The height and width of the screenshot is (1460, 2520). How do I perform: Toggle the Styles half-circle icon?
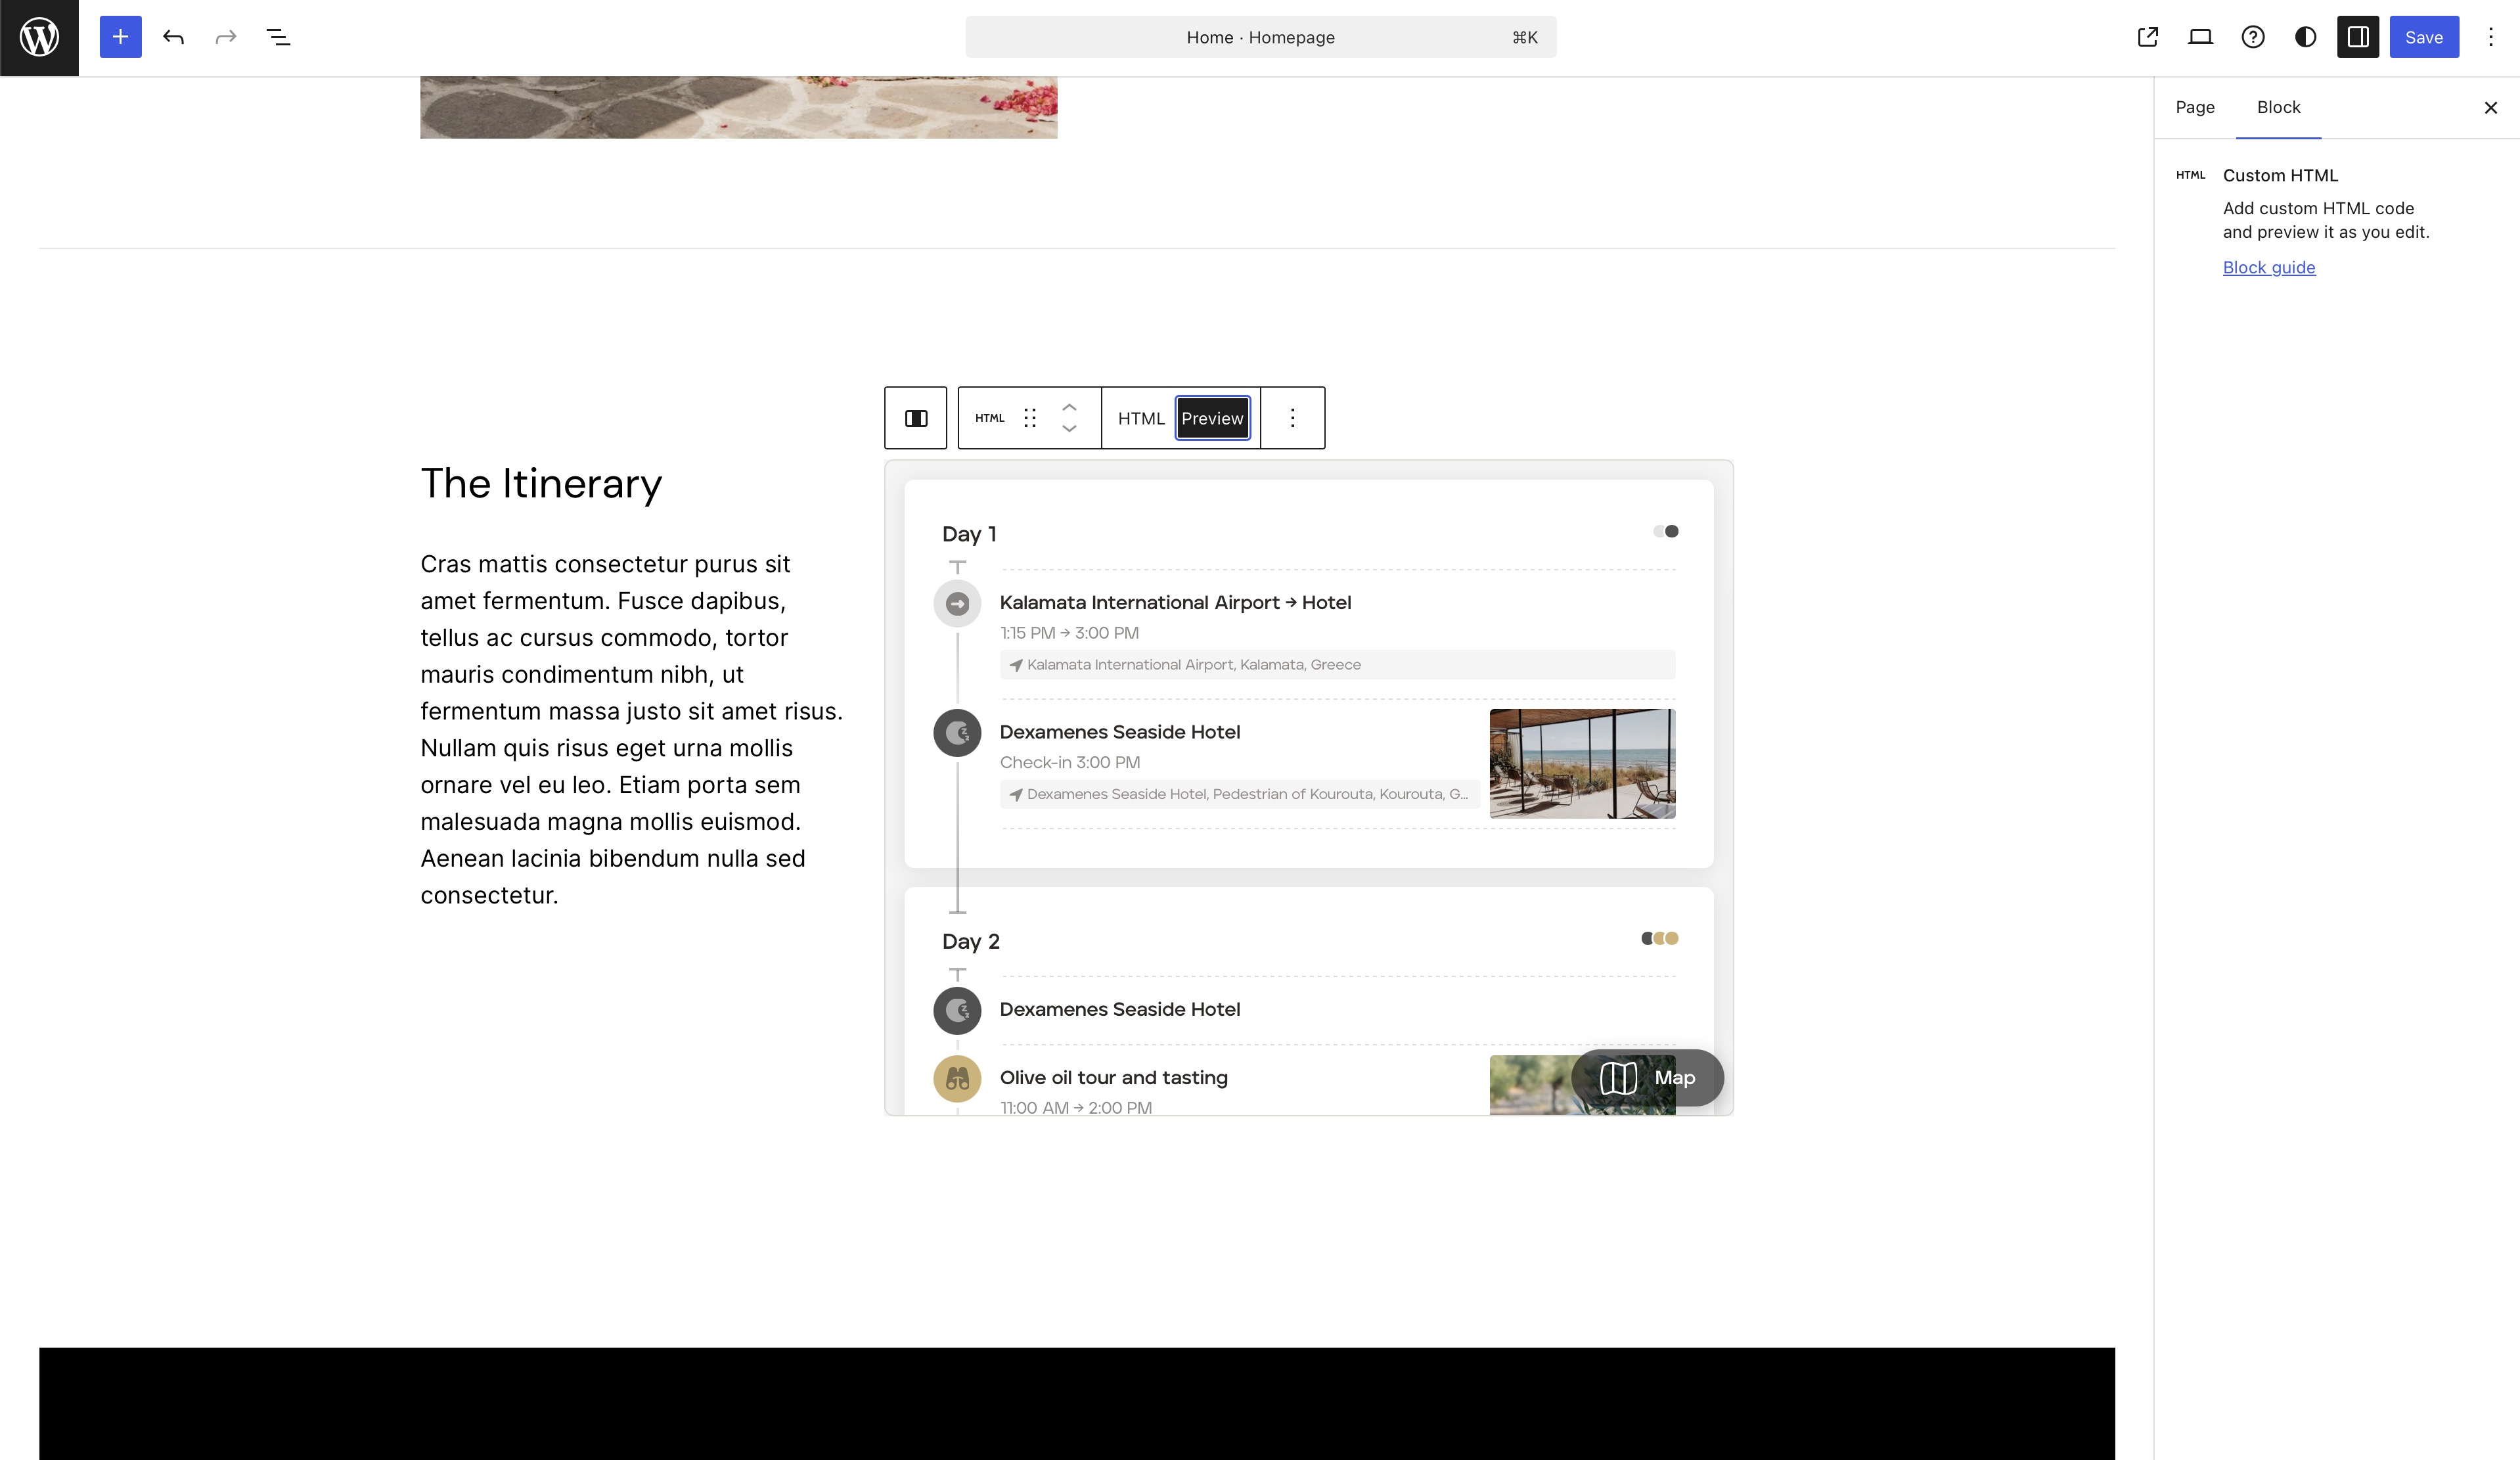pyautogui.click(x=2305, y=37)
